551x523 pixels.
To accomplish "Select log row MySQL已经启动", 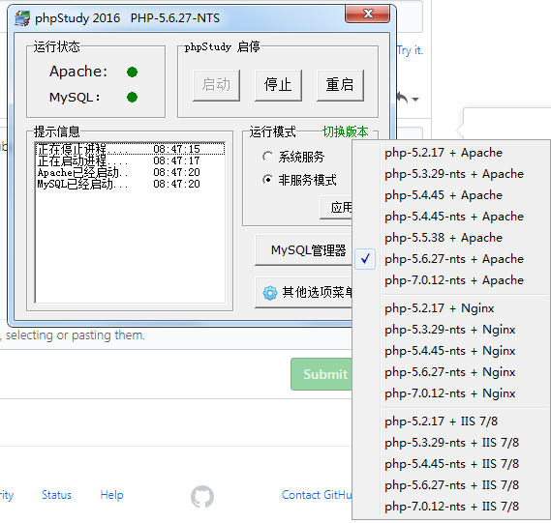I will pyautogui.click(x=131, y=184).
